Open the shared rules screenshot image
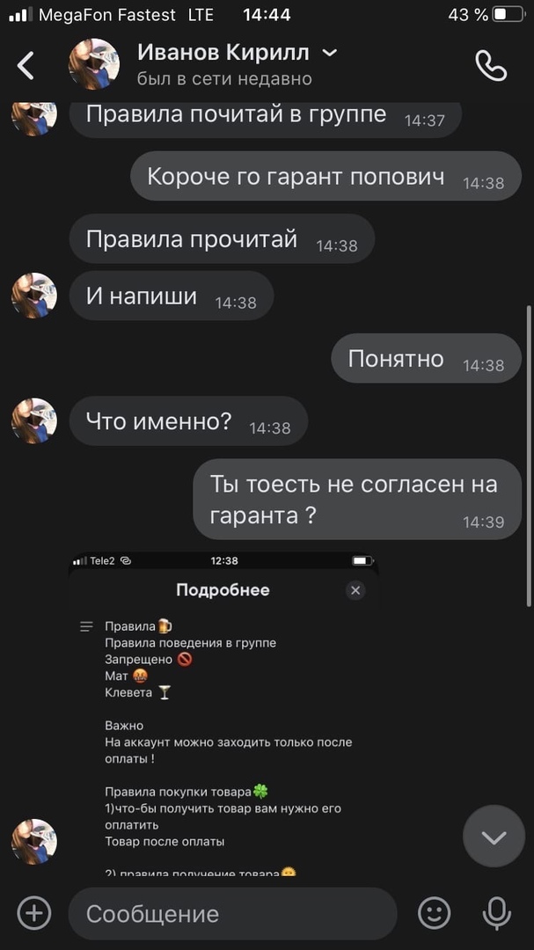The height and width of the screenshot is (950, 534). [x=223, y=713]
